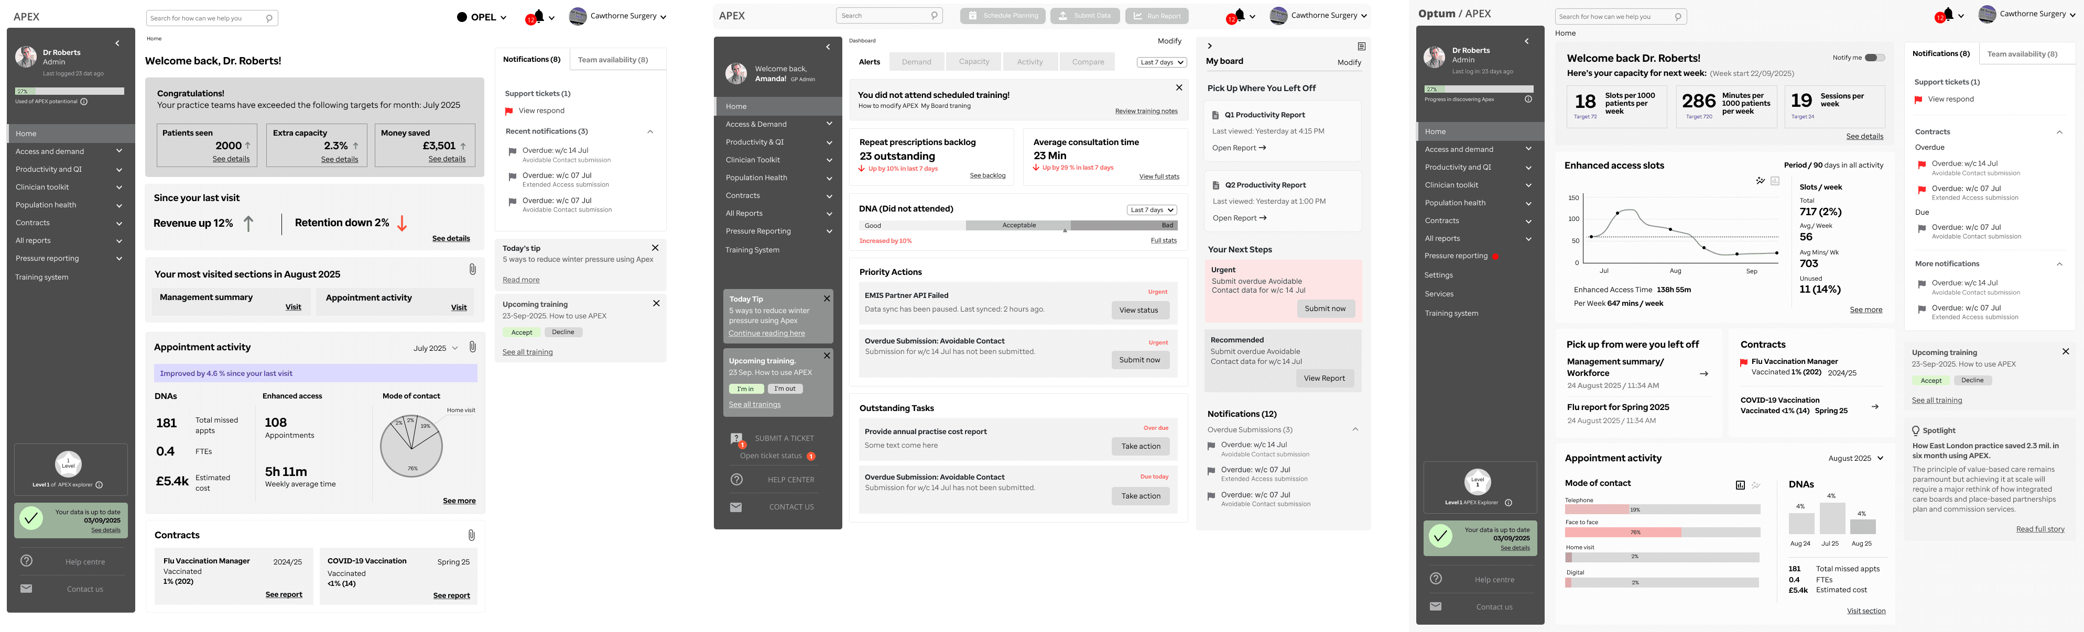The width and height of the screenshot is (2084, 632).
Task: Click the My board list icon
Action: (1362, 46)
